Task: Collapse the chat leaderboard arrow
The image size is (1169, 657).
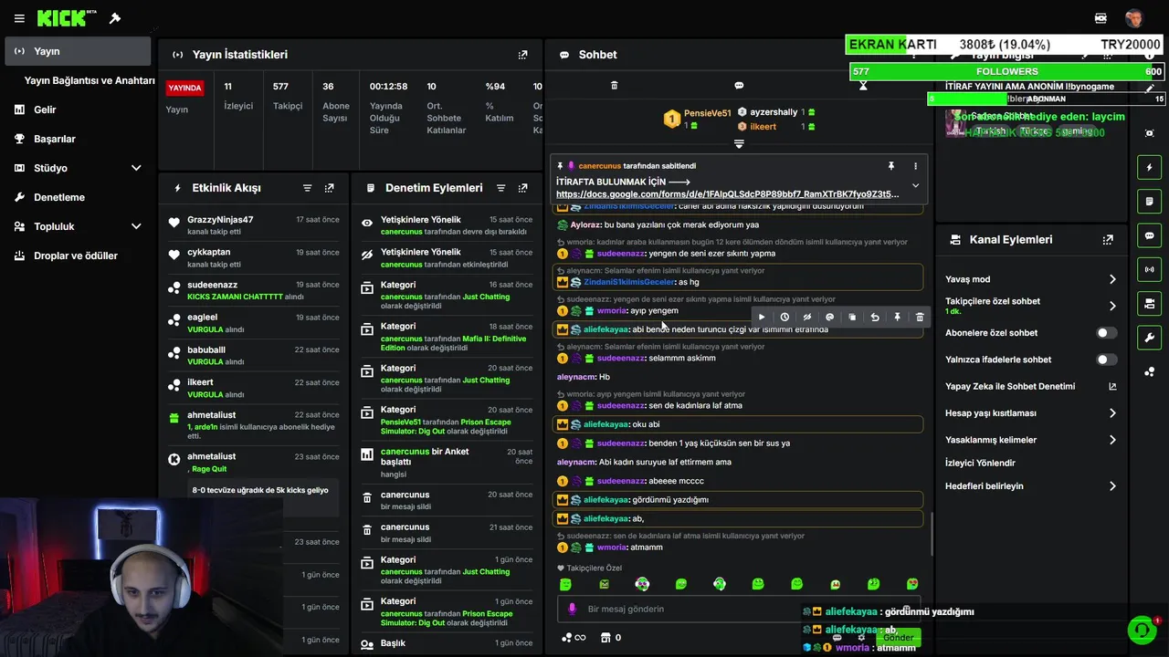Action: click(739, 144)
